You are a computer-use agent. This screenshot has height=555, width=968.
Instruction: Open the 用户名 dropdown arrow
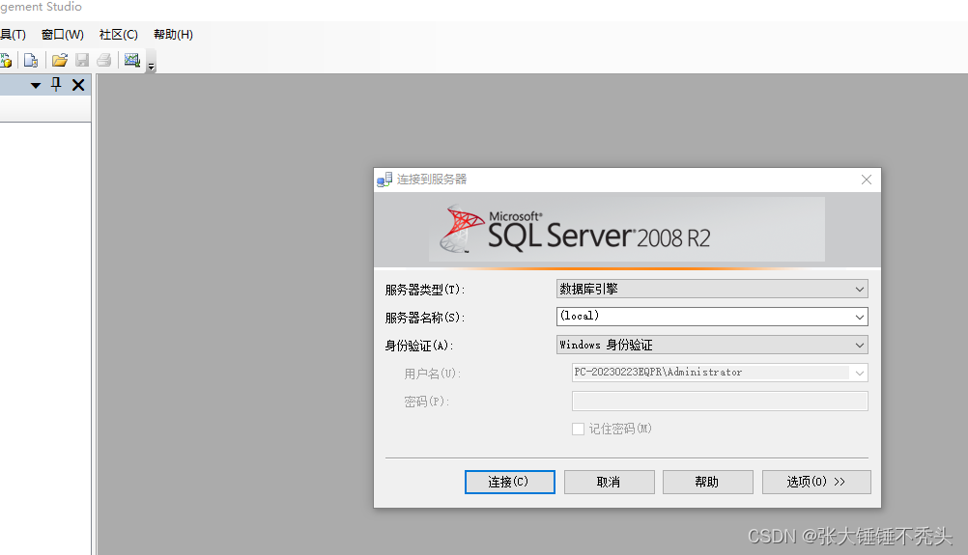(x=860, y=374)
